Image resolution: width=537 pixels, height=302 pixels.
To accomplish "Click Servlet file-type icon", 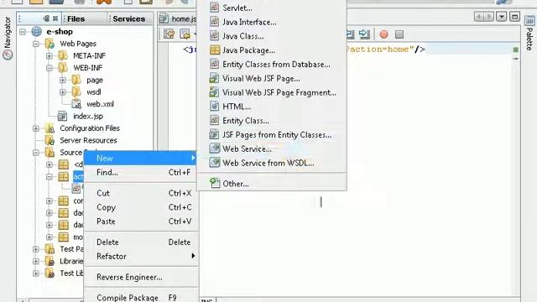I will coord(215,8).
